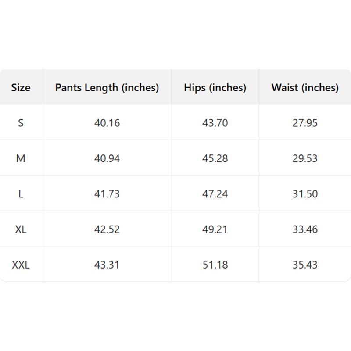The height and width of the screenshot is (351, 351).
Task: Click the Pants Length (inches) header
Action: point(107,87)
